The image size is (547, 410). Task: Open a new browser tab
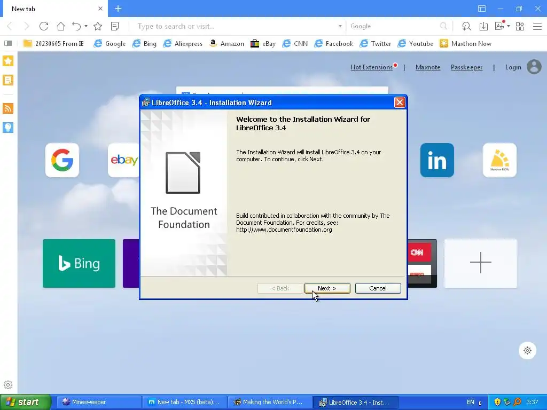pos(118,9)
